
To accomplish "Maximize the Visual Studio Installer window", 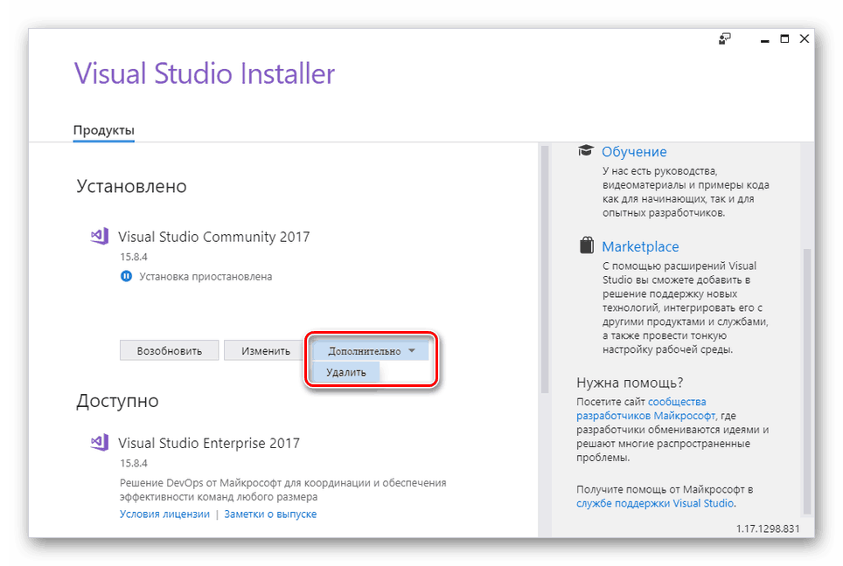I will 784,38.
